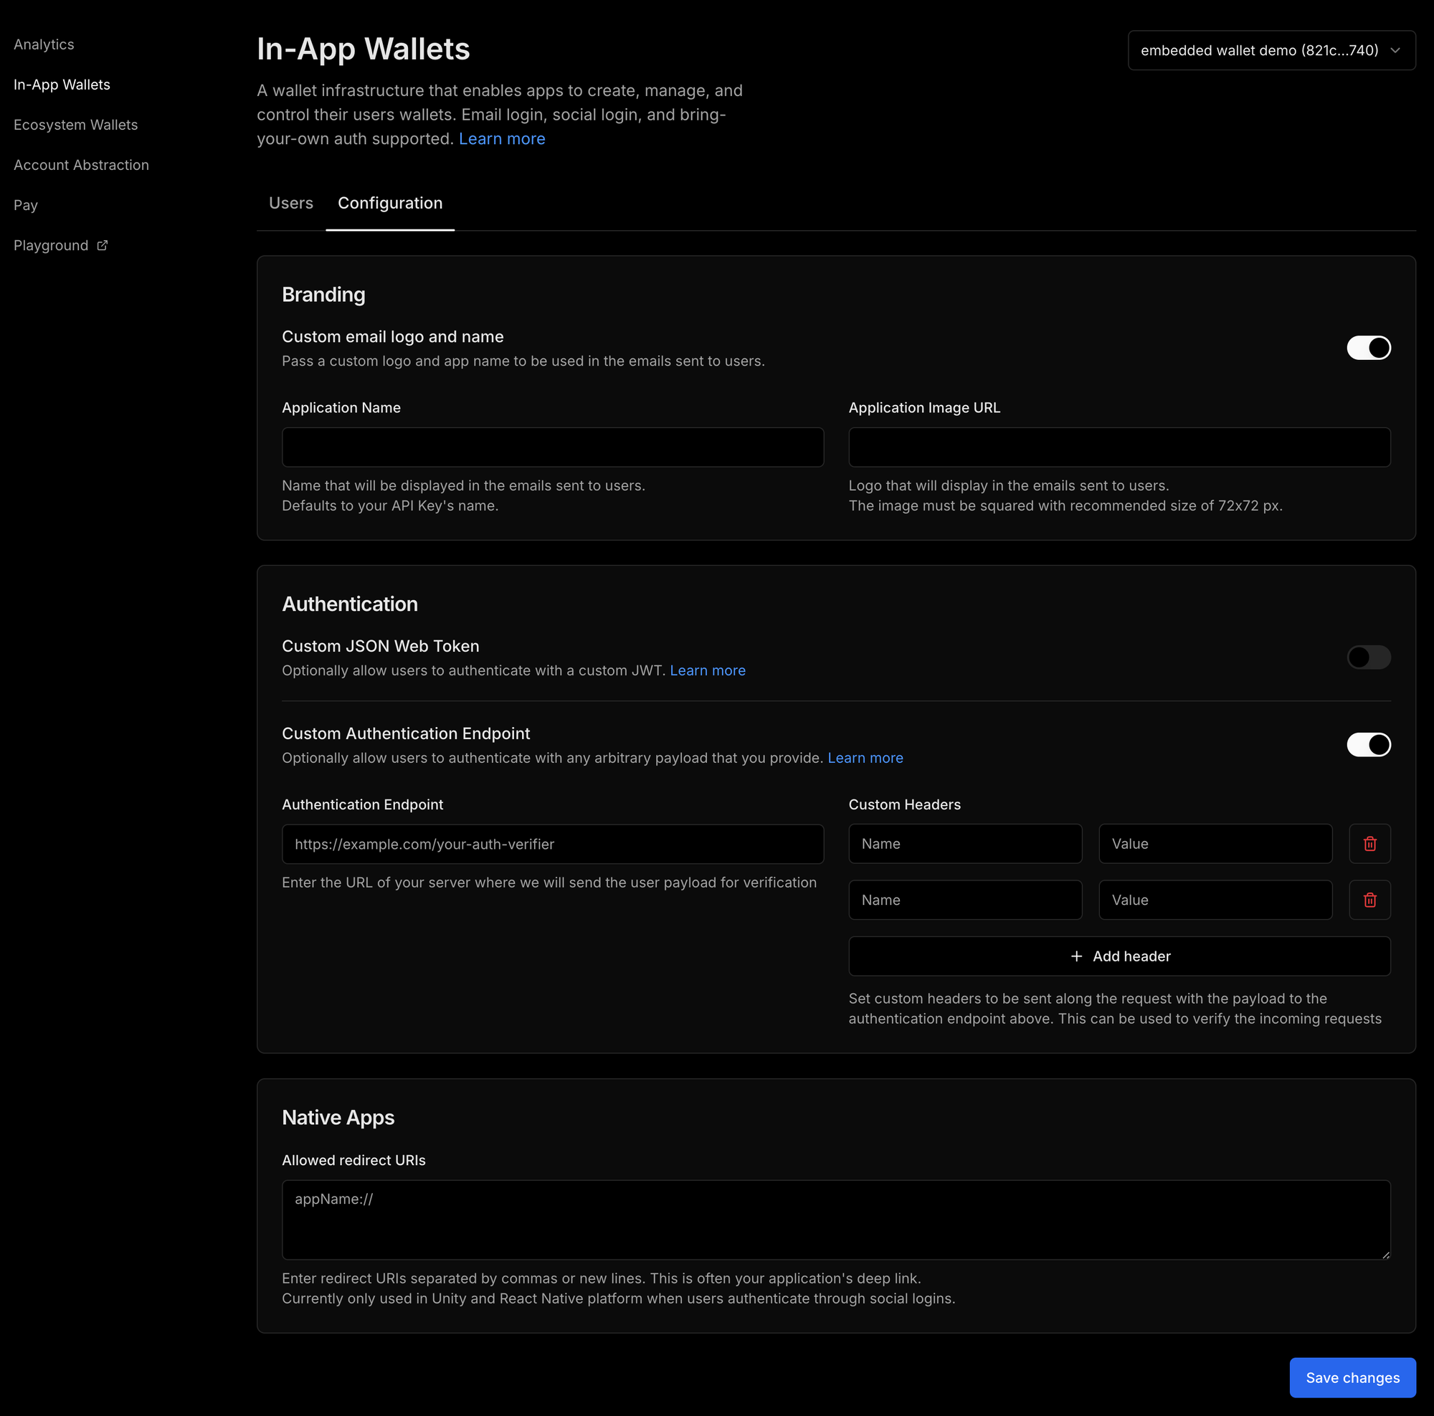The height and width of the screenshot is (1416, 1434).
Task: Focus the Application Name input field
Action: pyautogui.click(x=552, y=447)
